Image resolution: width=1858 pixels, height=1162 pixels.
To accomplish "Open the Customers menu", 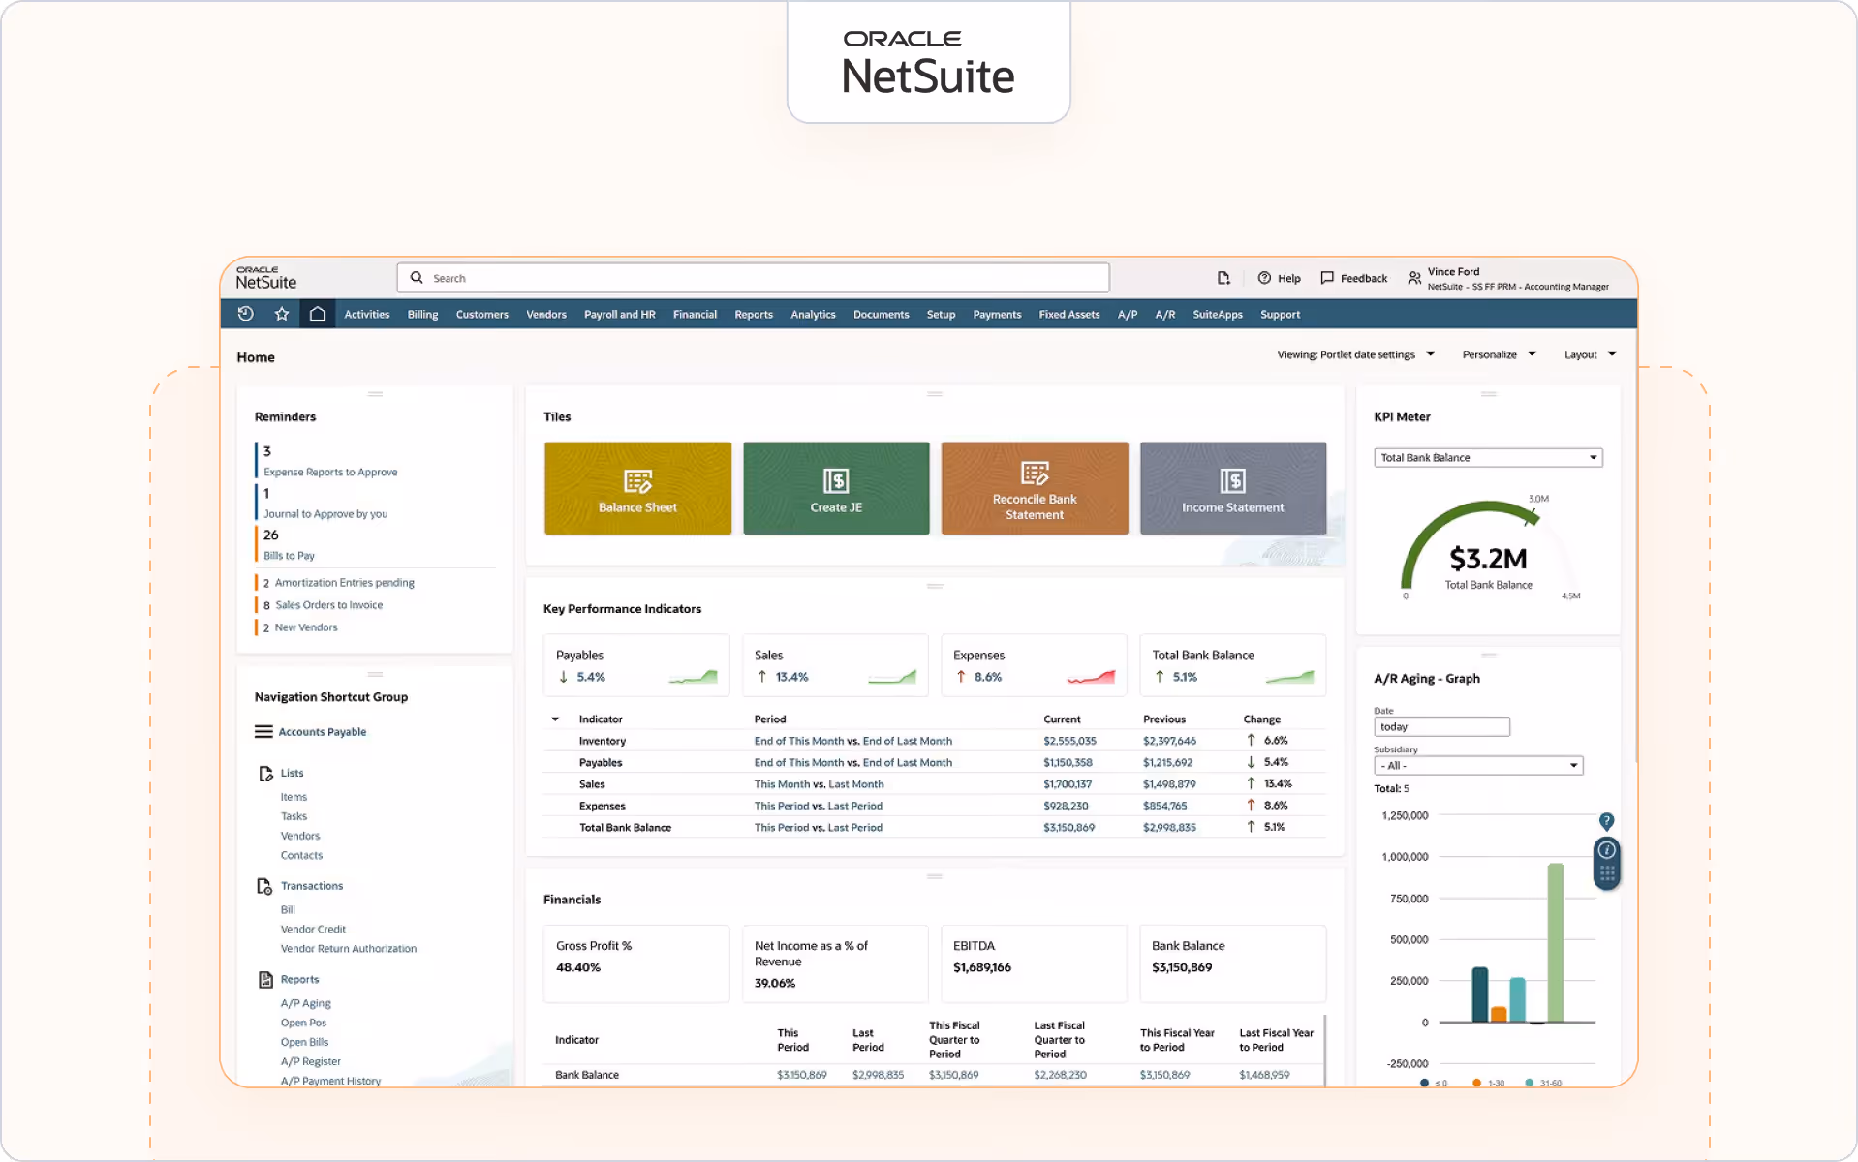I will click(482, 315).
